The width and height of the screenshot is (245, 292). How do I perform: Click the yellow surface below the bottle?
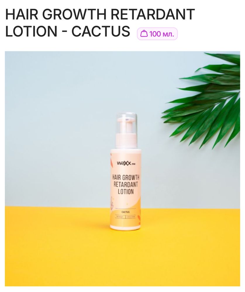pyautogui.click(x=123, y=257)
